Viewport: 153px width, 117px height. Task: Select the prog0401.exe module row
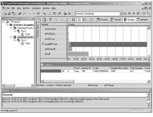pos(54,44)
